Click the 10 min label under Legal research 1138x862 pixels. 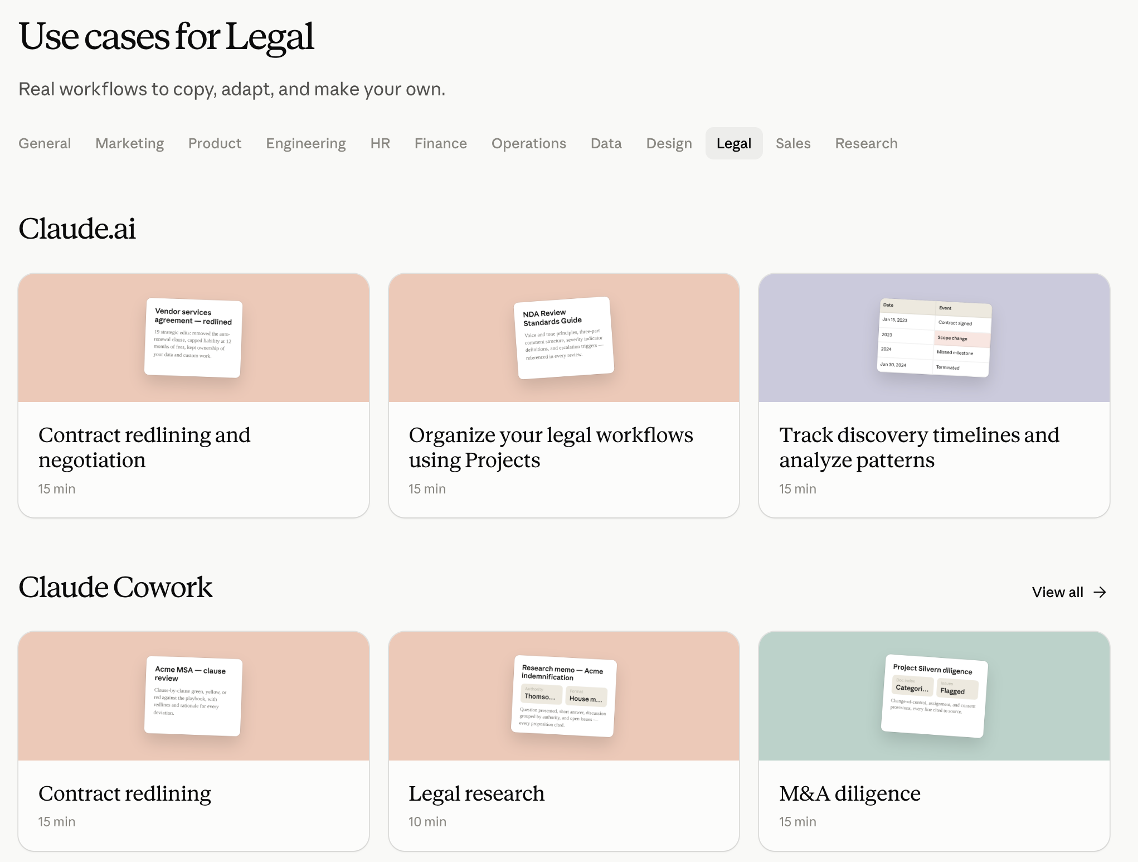427,822
